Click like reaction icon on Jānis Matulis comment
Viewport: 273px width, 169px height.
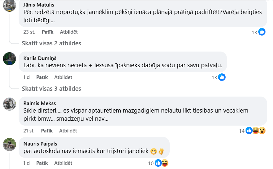coord(262,32)
